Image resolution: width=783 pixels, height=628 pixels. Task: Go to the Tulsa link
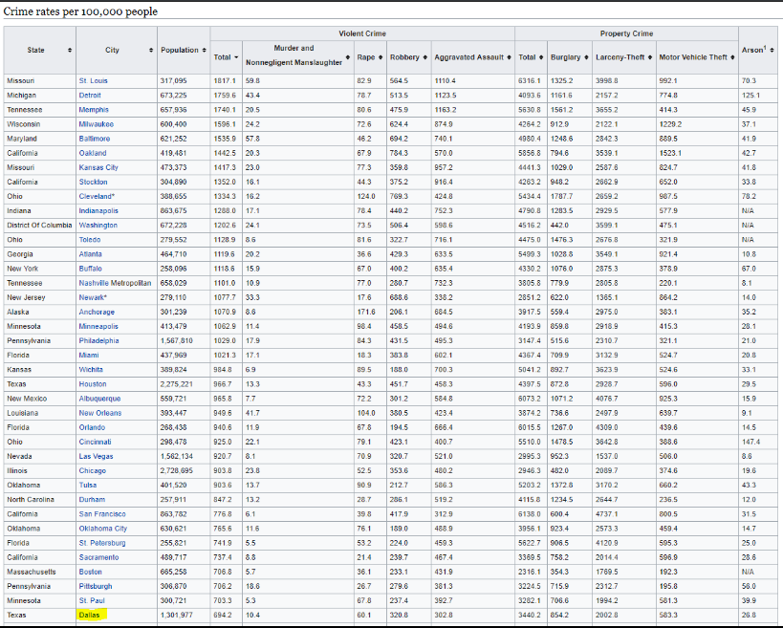click(x=88, y=487)
